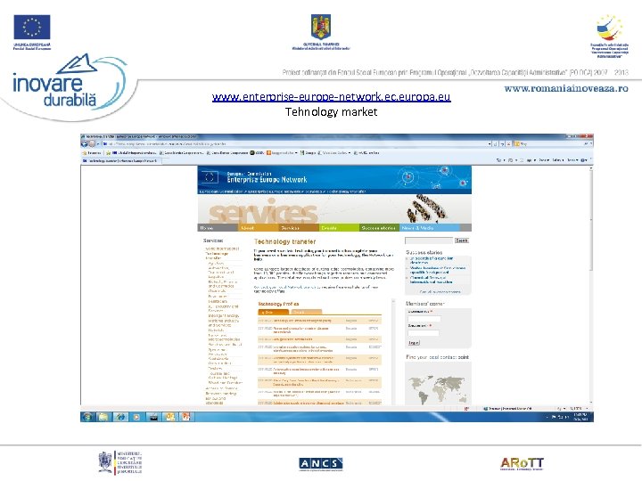Viewport: 642px width, 481px height.
Task: Click the Technology Profiles list scrollbar
Action: point(393,352)
